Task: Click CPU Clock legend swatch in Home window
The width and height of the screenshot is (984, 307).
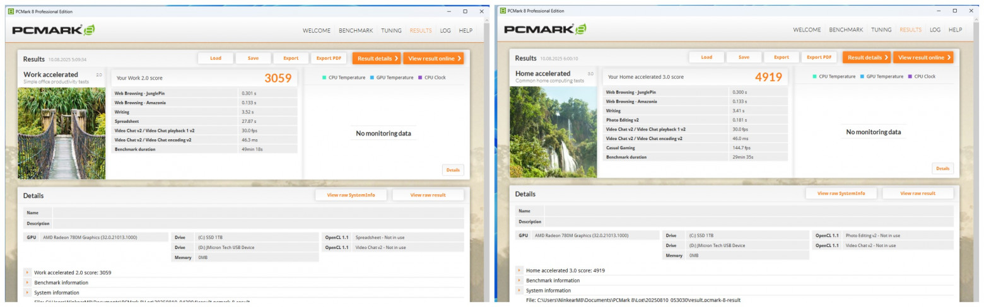Action: point(910,76)
